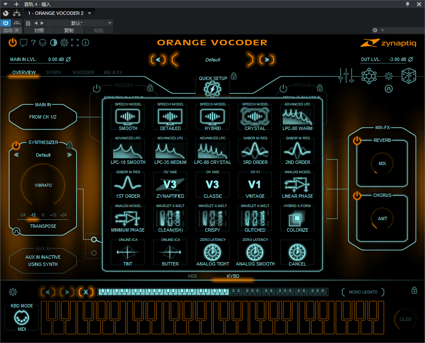Switch to the VOCODER tab
Viewport: 425px width, 343px height.
tap(83, 72)
